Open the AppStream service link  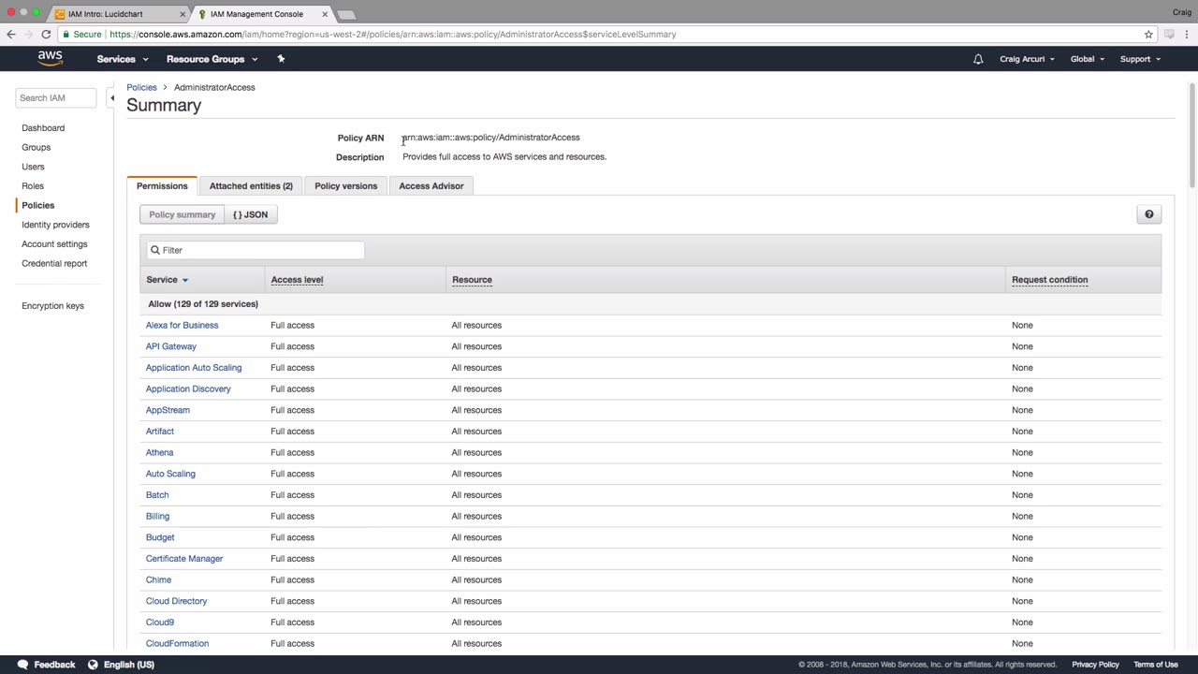[168, 410]
